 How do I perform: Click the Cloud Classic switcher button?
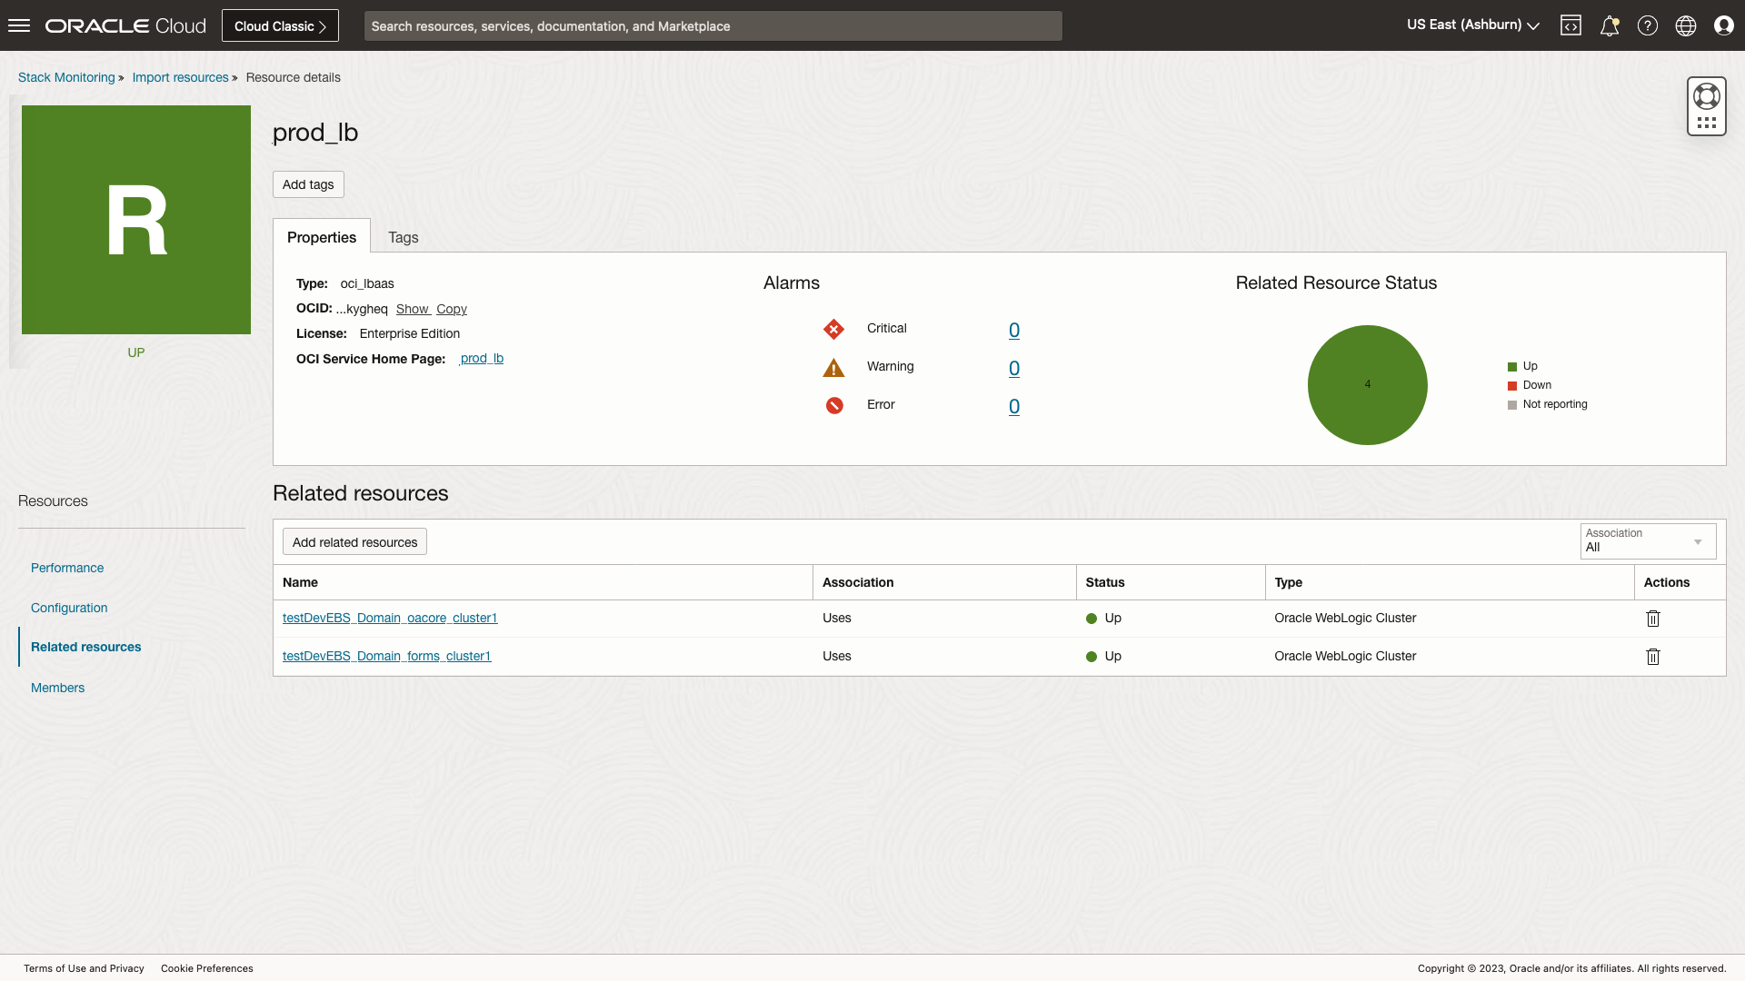[280, 25]
